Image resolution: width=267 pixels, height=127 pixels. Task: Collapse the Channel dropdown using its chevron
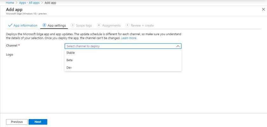(x=178, y=46)
